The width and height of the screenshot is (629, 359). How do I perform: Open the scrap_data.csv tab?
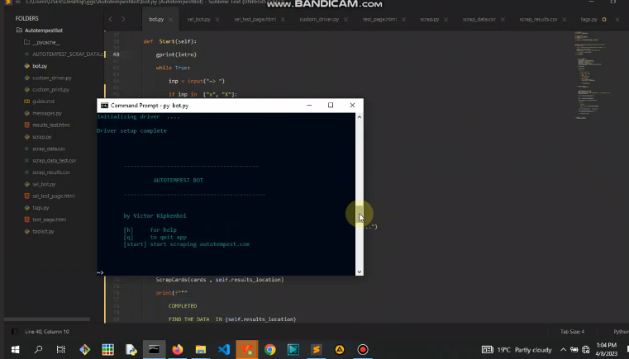[478, 18]
